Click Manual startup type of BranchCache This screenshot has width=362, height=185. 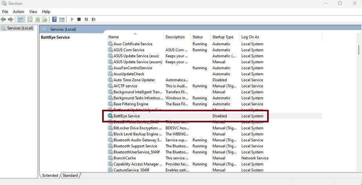pyautogui.click(x=219, y=158)
